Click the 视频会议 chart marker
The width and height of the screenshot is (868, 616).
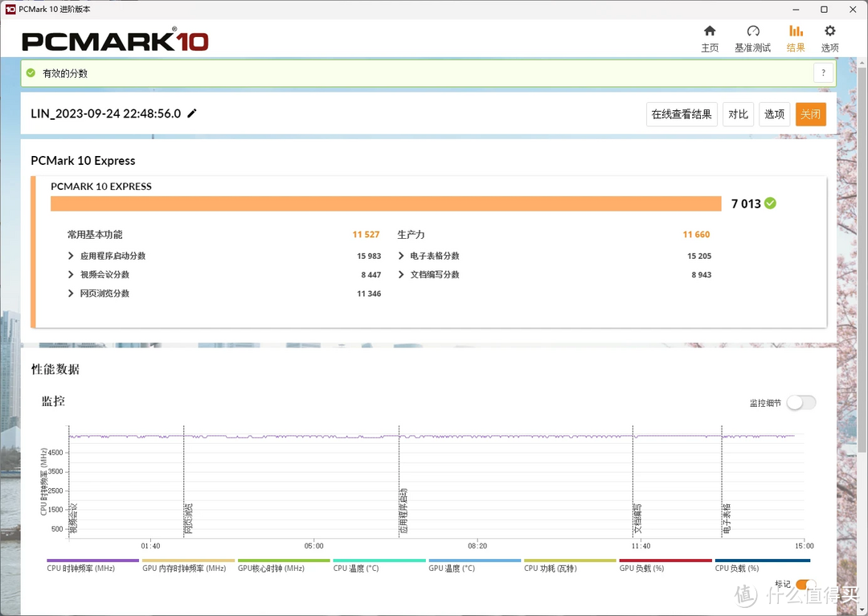[x=74, y=518]
